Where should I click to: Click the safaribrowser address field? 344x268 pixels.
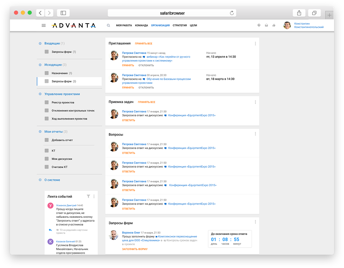click(x=172, y=13)
